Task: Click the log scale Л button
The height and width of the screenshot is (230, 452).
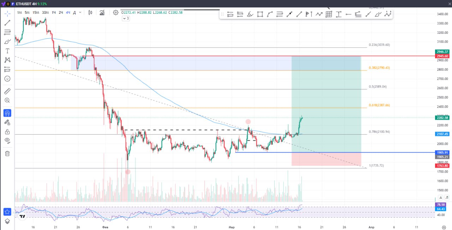Action: pyautogui.click(x=447, y=198)
